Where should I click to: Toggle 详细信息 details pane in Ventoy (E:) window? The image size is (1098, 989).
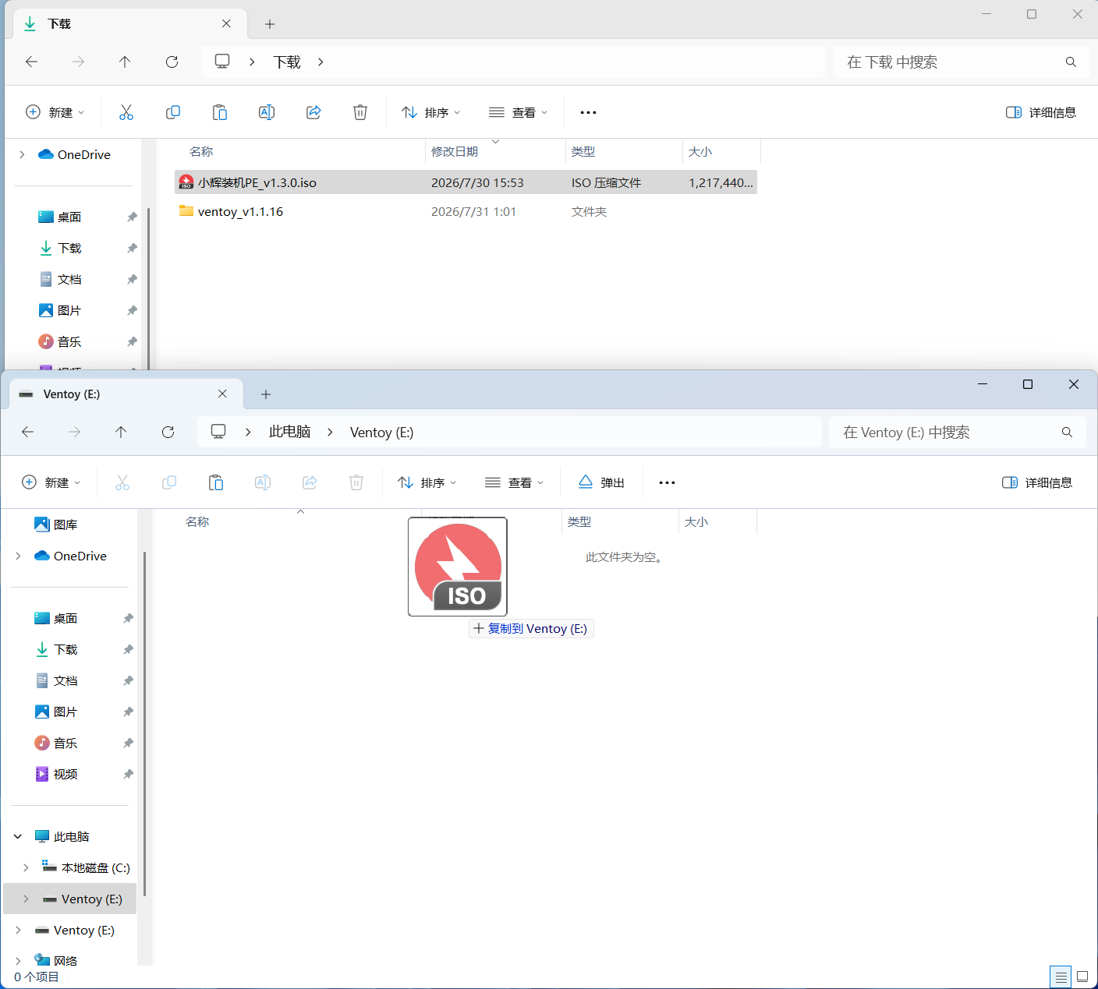click(1037, 482)
